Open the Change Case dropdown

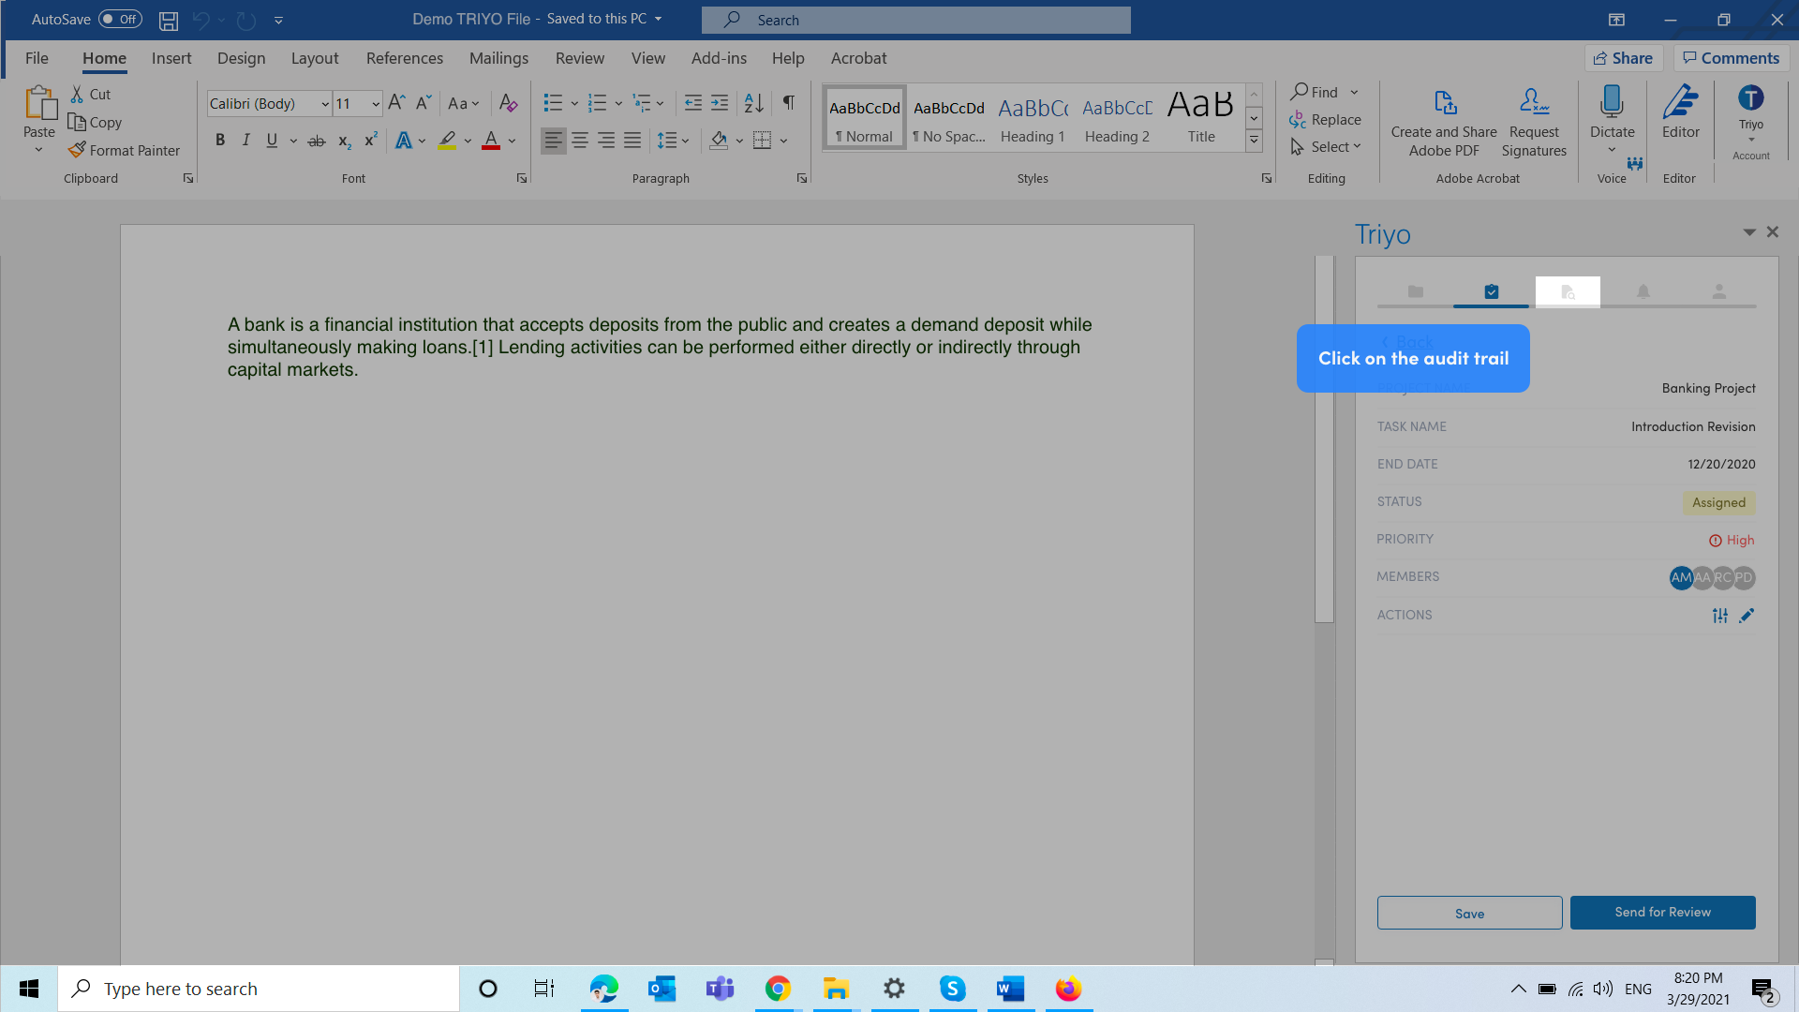click(464, 103)
